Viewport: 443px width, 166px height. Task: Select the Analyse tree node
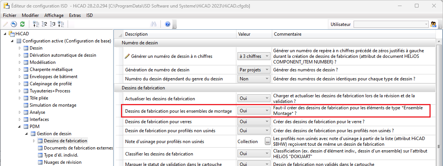37,112
